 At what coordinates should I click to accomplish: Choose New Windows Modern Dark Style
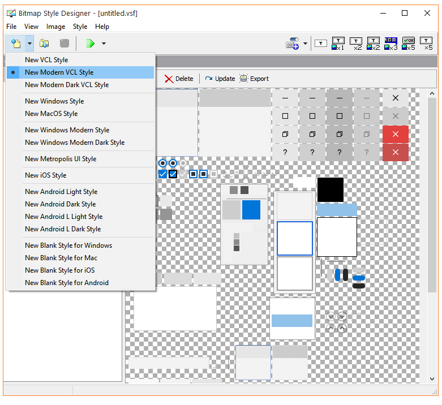[x=80, y=143]
